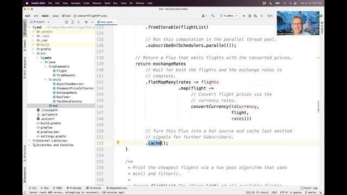Click the line separator CRLF status

click(274, 193)
